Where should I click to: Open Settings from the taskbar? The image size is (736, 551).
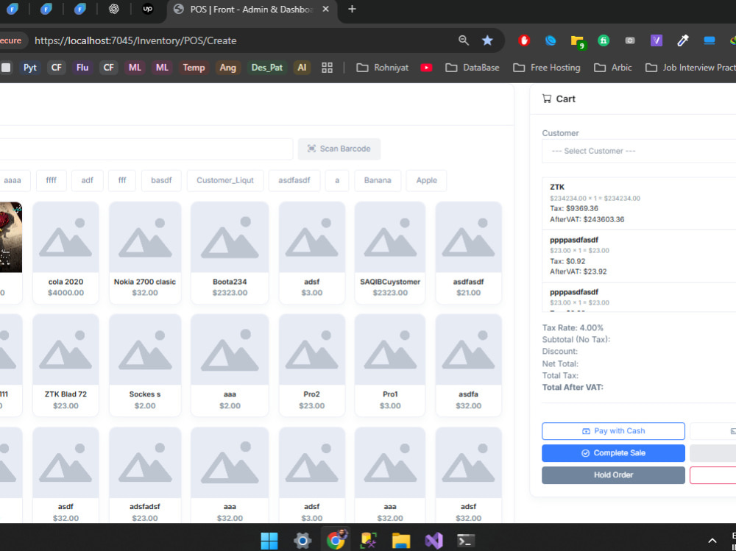click(x=302, y=541)
